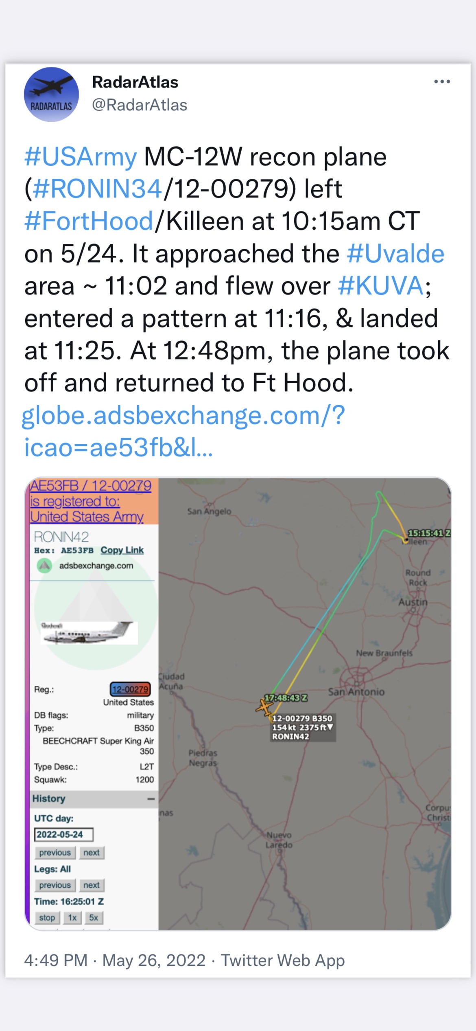The image size is (476, 1031).
Task: Click the orange aircraft icon on map
Action: 264,707
